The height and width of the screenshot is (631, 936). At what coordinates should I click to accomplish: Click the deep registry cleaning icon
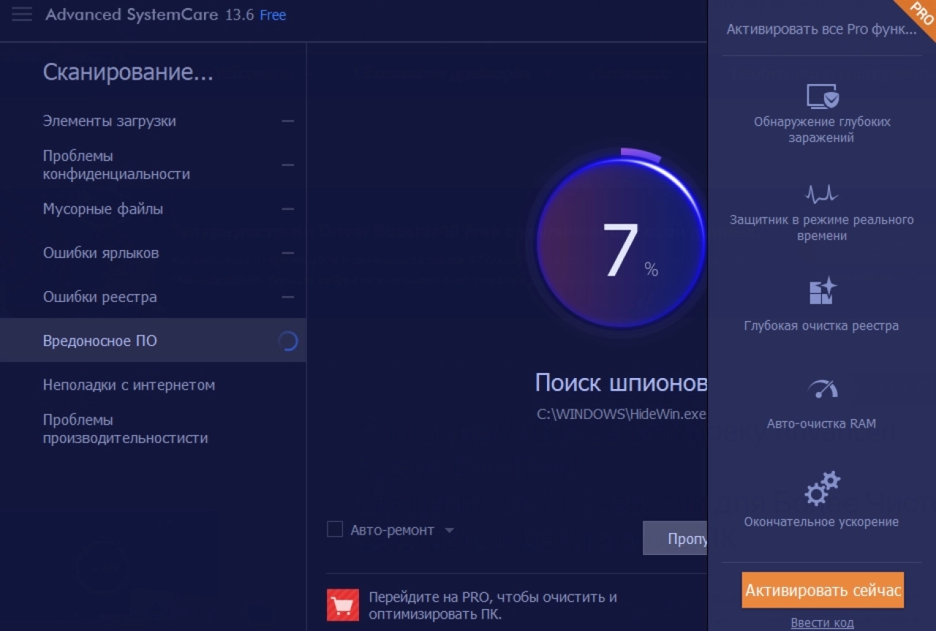[822, 290]
